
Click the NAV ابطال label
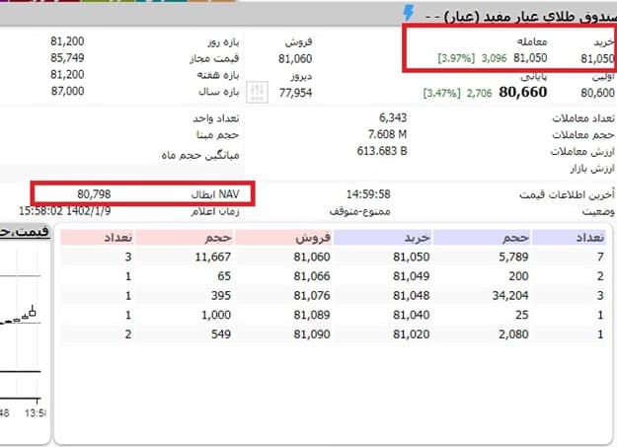pyautogui.click(x=215, y=194)
